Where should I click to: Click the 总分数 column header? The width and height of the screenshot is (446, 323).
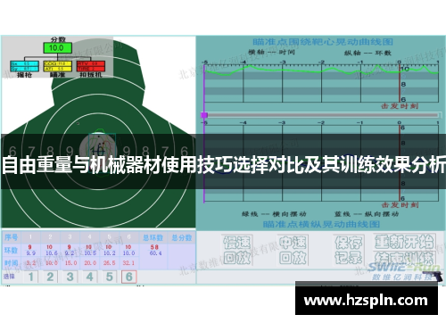tap(182, 237)
